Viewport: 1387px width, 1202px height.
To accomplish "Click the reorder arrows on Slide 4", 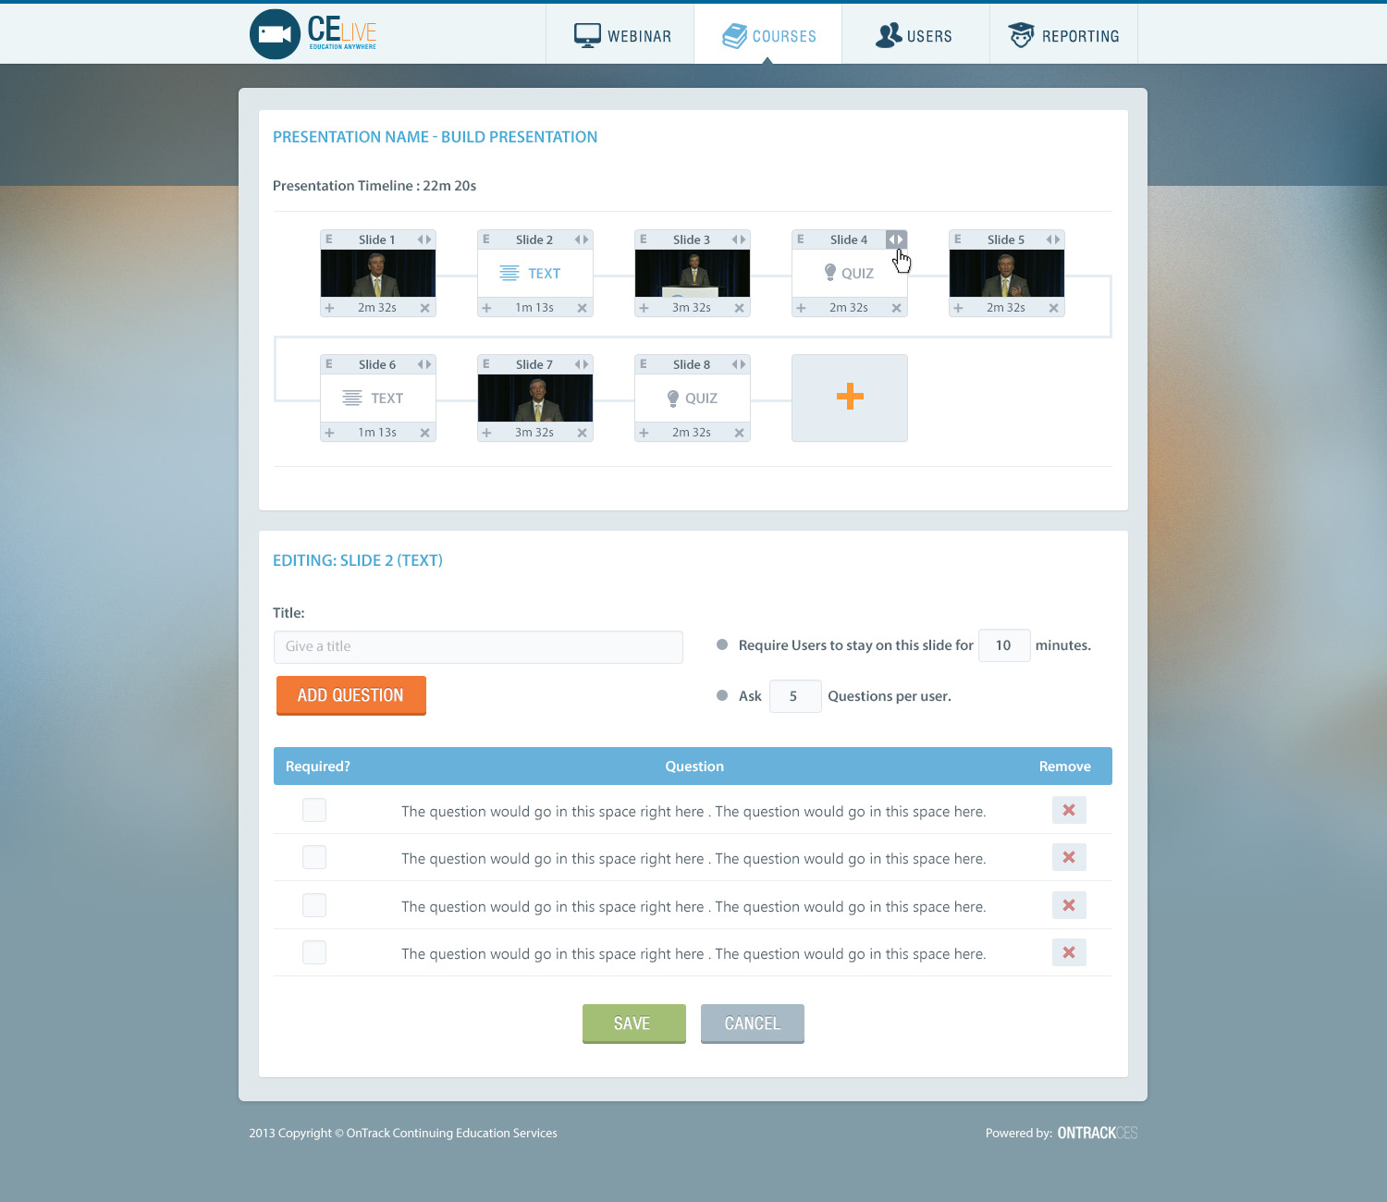I will tap(895, 239).
